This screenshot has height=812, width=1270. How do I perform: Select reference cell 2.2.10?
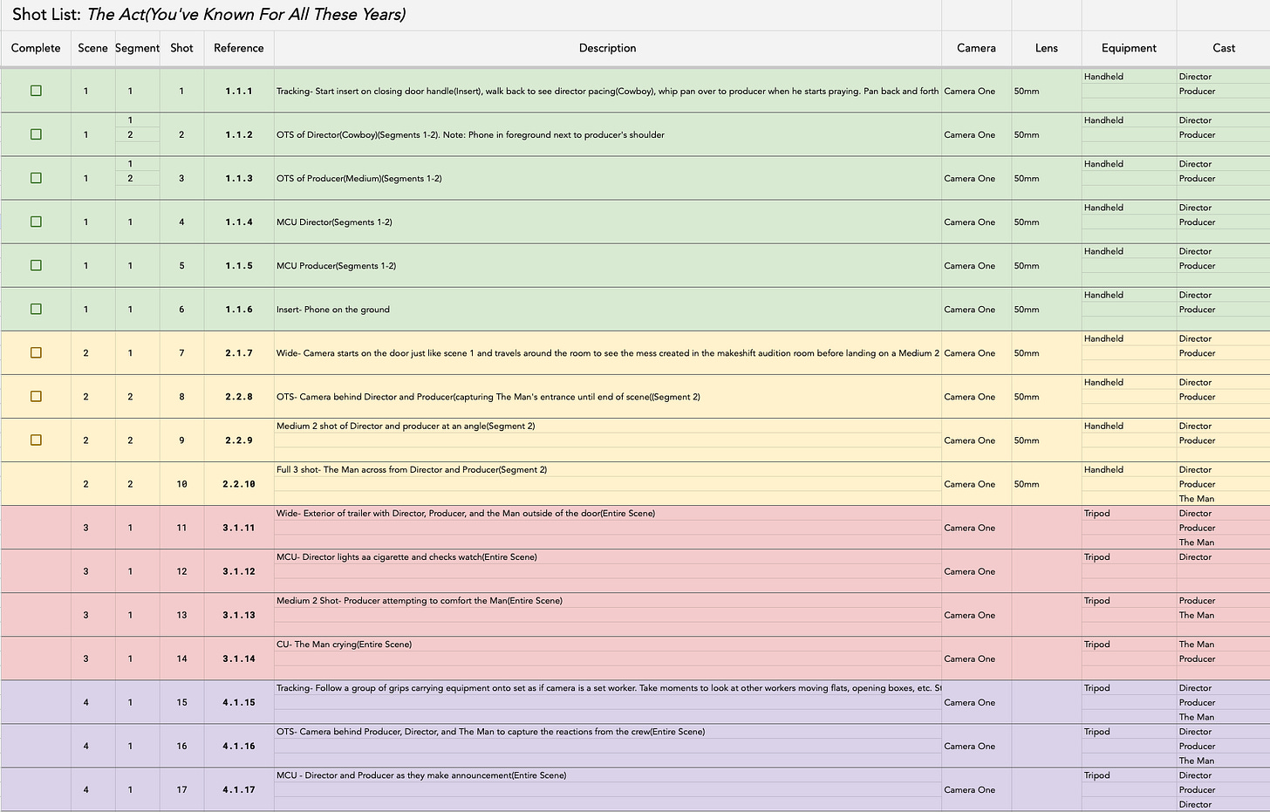click(x=239, y=483)
